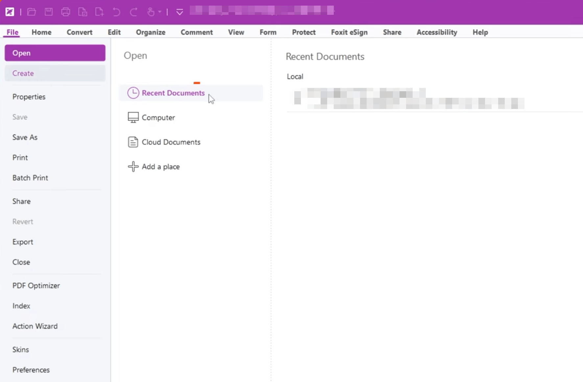Click the save disk icon in quick access toolbar

tap(49, 12)
